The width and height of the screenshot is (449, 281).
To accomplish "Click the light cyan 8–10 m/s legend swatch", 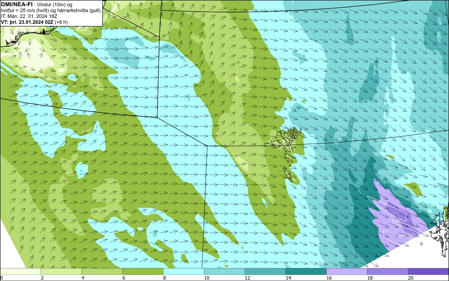I will [184, 271].
